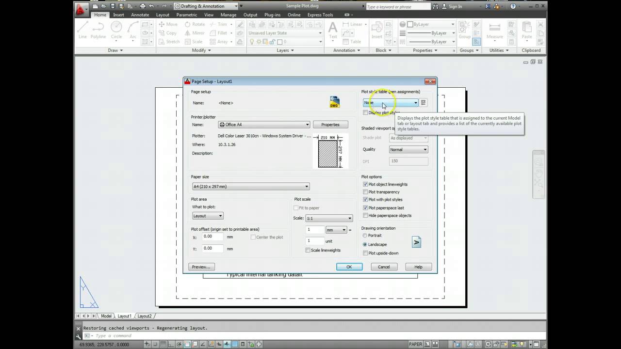Open the Paper size dropdown
The image size is (621, 349).
251,187
